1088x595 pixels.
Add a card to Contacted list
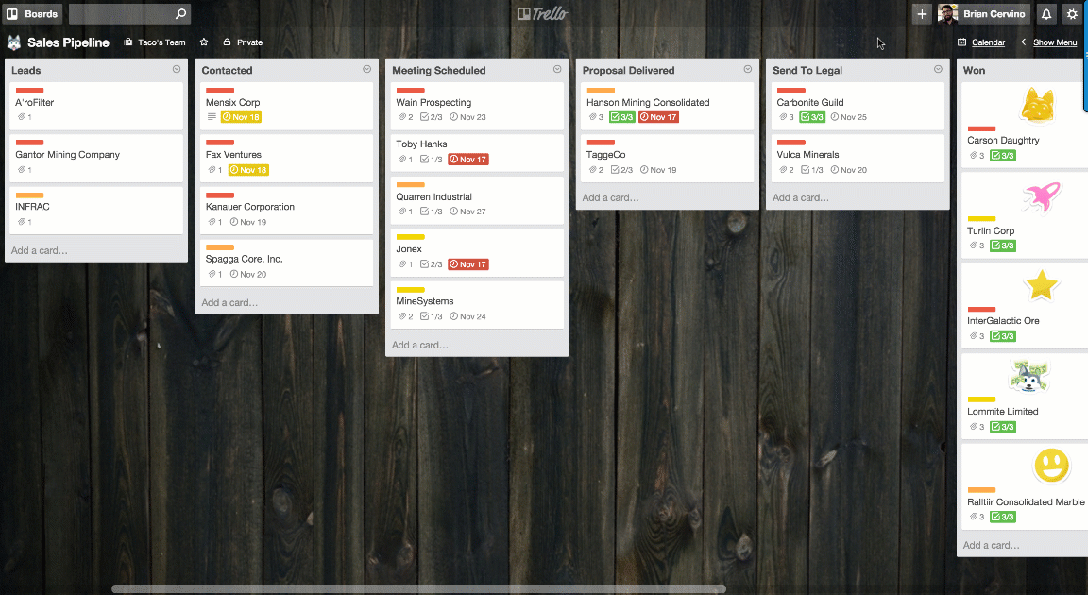pyautogui.click(x=229, y=302)
